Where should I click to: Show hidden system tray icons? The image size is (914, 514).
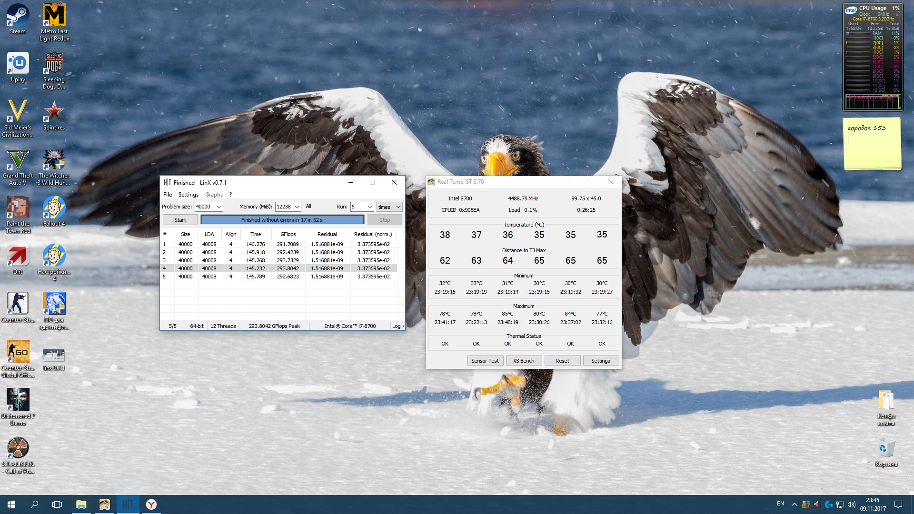pyautogui.click(x=794, y=504)
